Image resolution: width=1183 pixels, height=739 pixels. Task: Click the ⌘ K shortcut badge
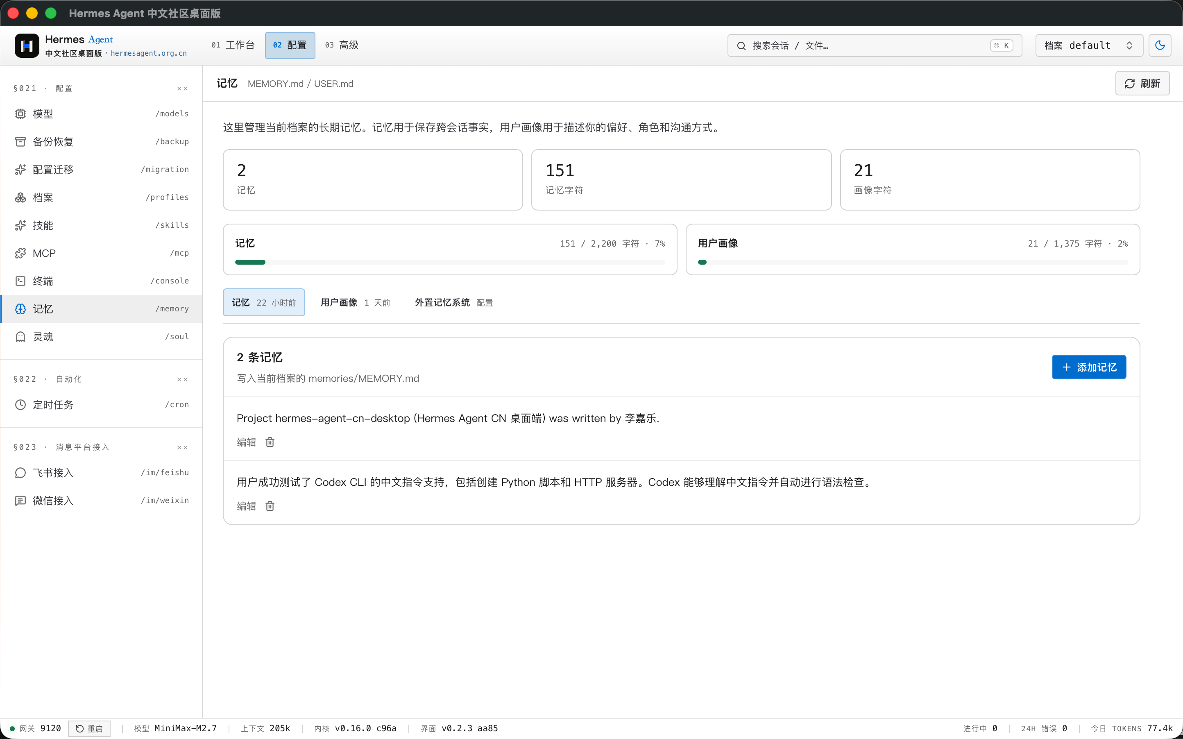point(1001,45)
